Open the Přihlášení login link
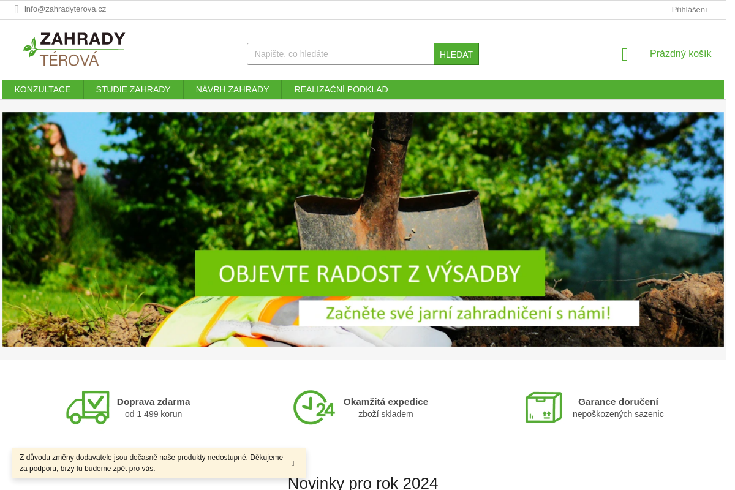 tap(688, 9)
